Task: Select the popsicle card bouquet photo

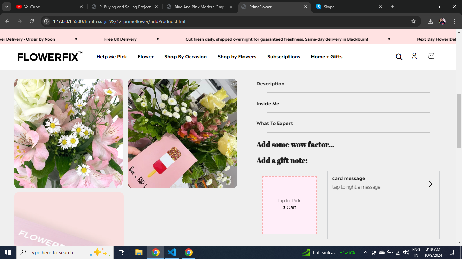Action: [x=182, y=133]
